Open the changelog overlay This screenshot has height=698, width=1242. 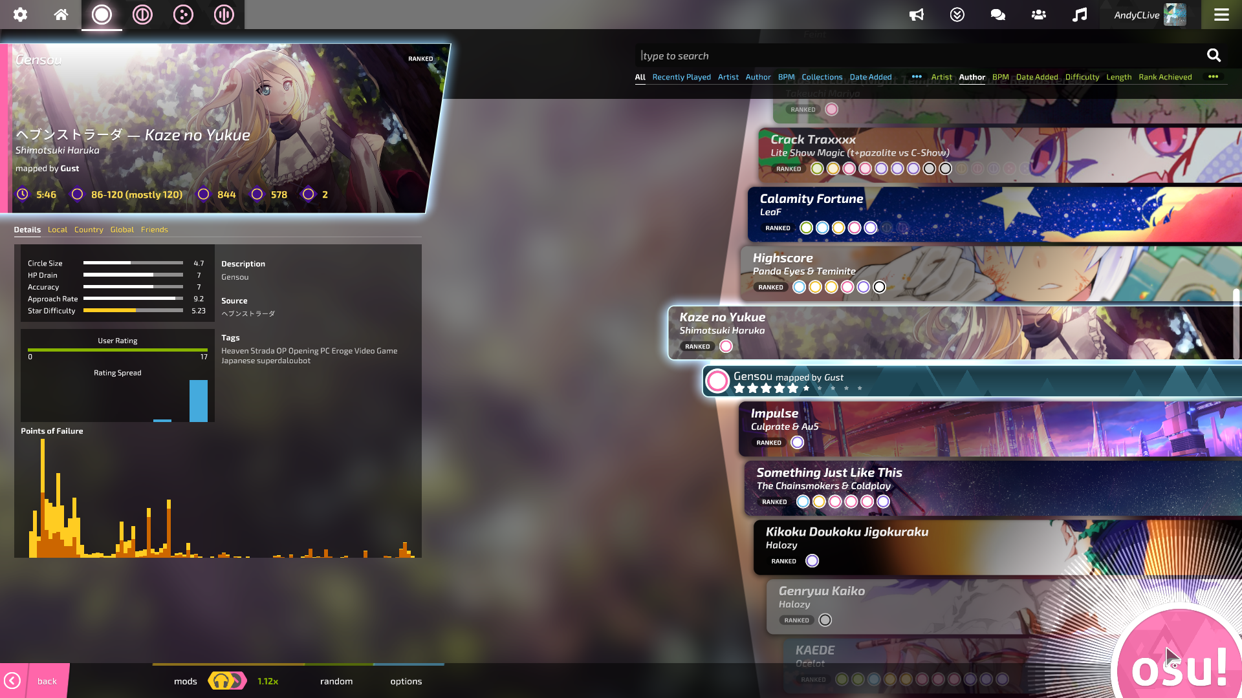(957, 14)
